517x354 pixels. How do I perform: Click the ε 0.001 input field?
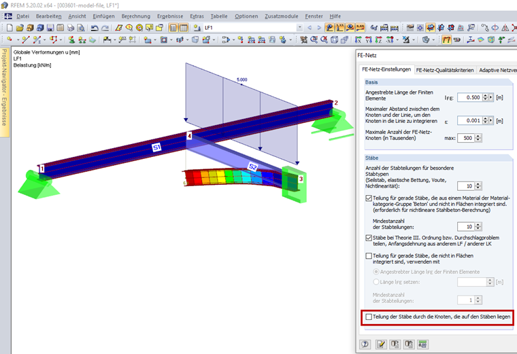(x=469, y=120)
